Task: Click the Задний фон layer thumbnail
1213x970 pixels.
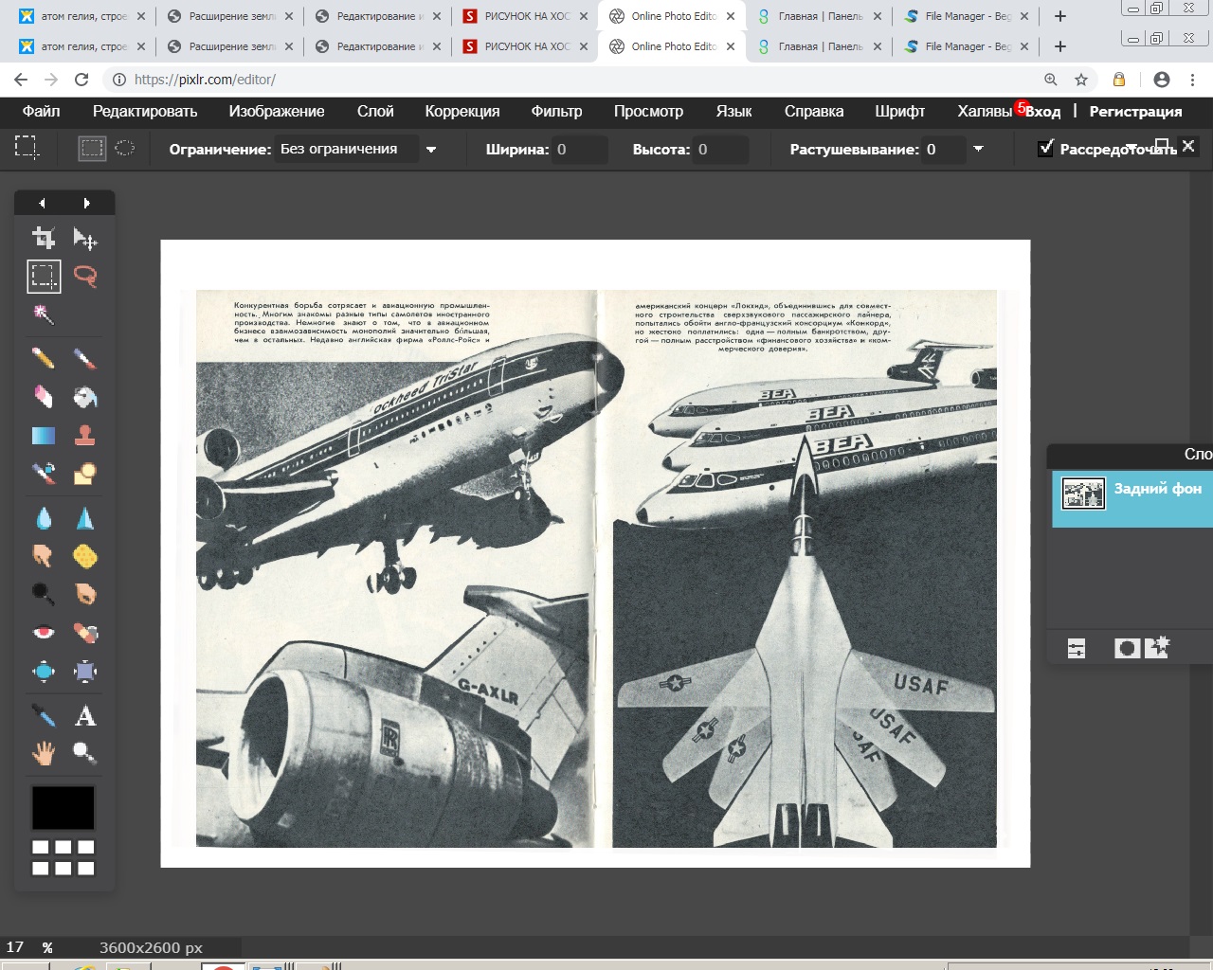Action: coord(1083,494)
